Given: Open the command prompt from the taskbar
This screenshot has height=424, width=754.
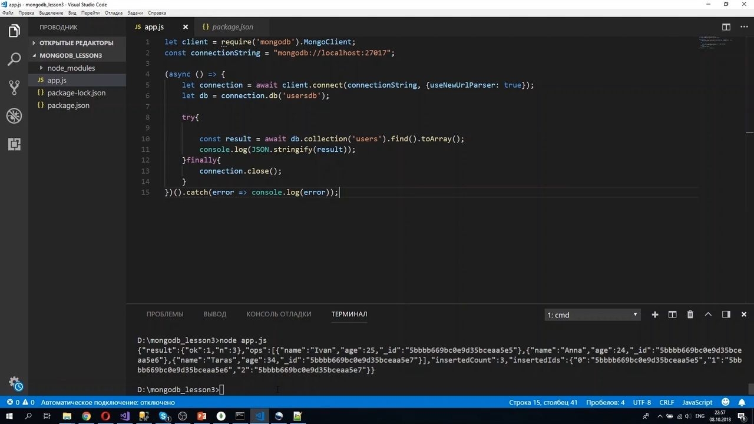Looking at the screenshot, I should 240,416.
